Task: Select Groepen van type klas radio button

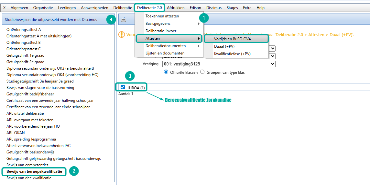Action: tap(202, 72)
